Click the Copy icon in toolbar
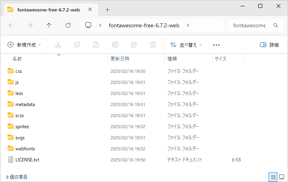288x182 pixels. coord(77,45)
